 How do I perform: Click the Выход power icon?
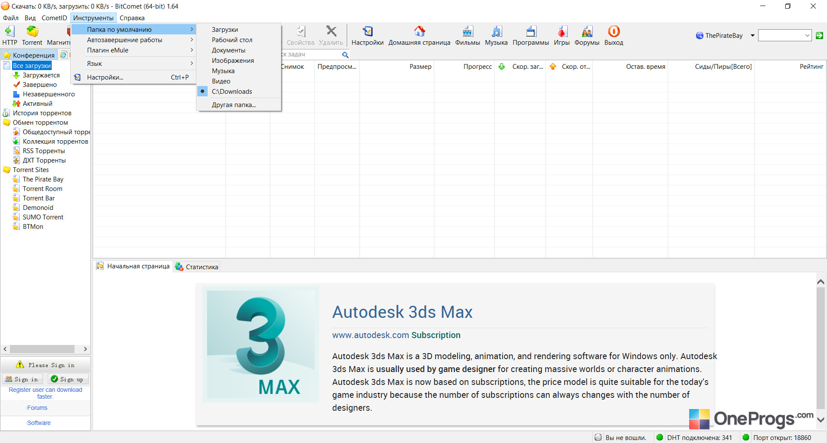614,31
